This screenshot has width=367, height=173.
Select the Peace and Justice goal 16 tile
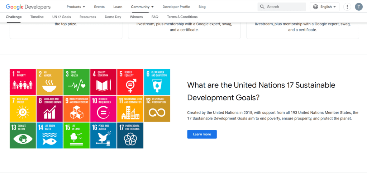coord(104,136)
